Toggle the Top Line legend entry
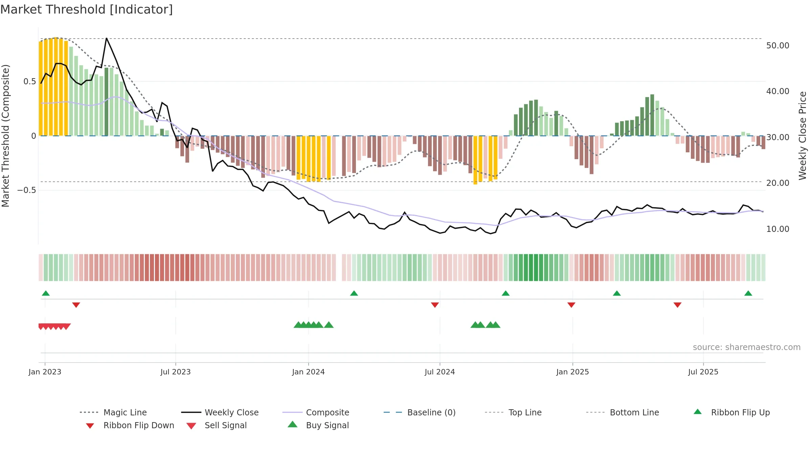812x457 pixels. coord(513,412)
